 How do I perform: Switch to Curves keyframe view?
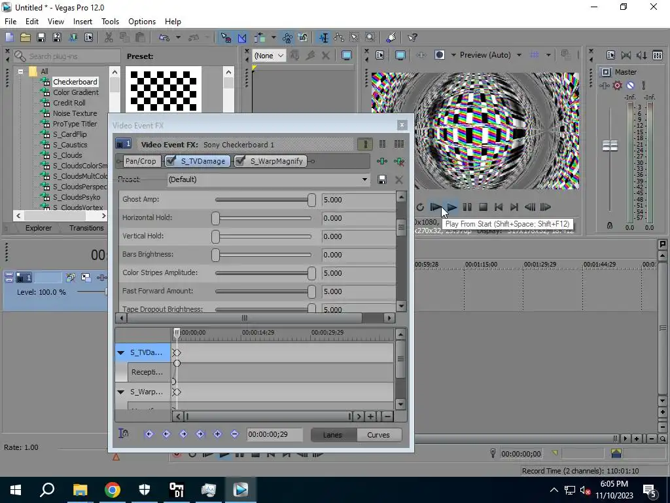click(379, 435)
